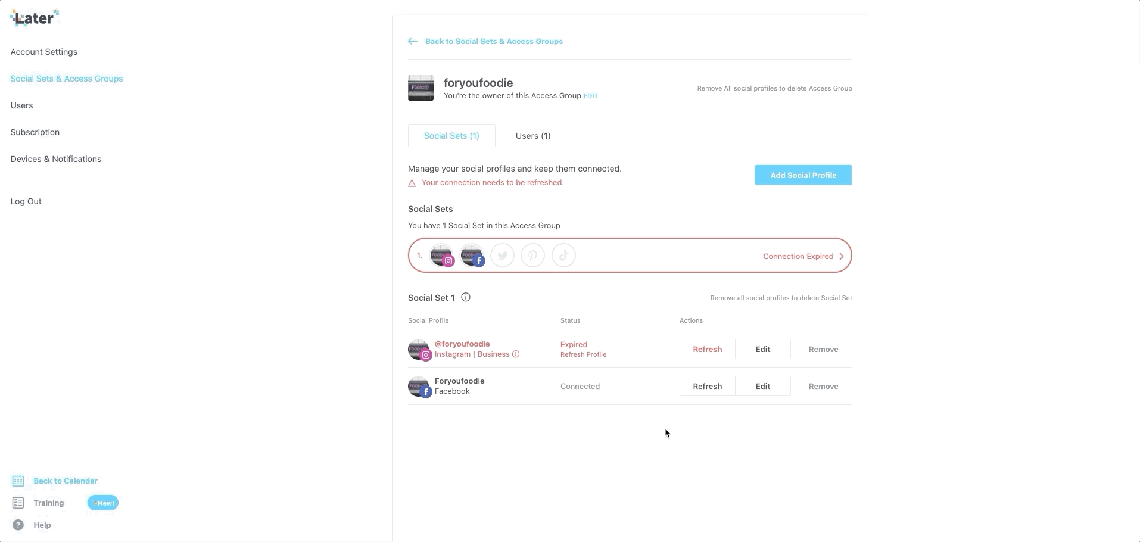Click @foryoufoodie Instagram avatar in table
This screenshot has width=1140, height=542.
[419, 350]
